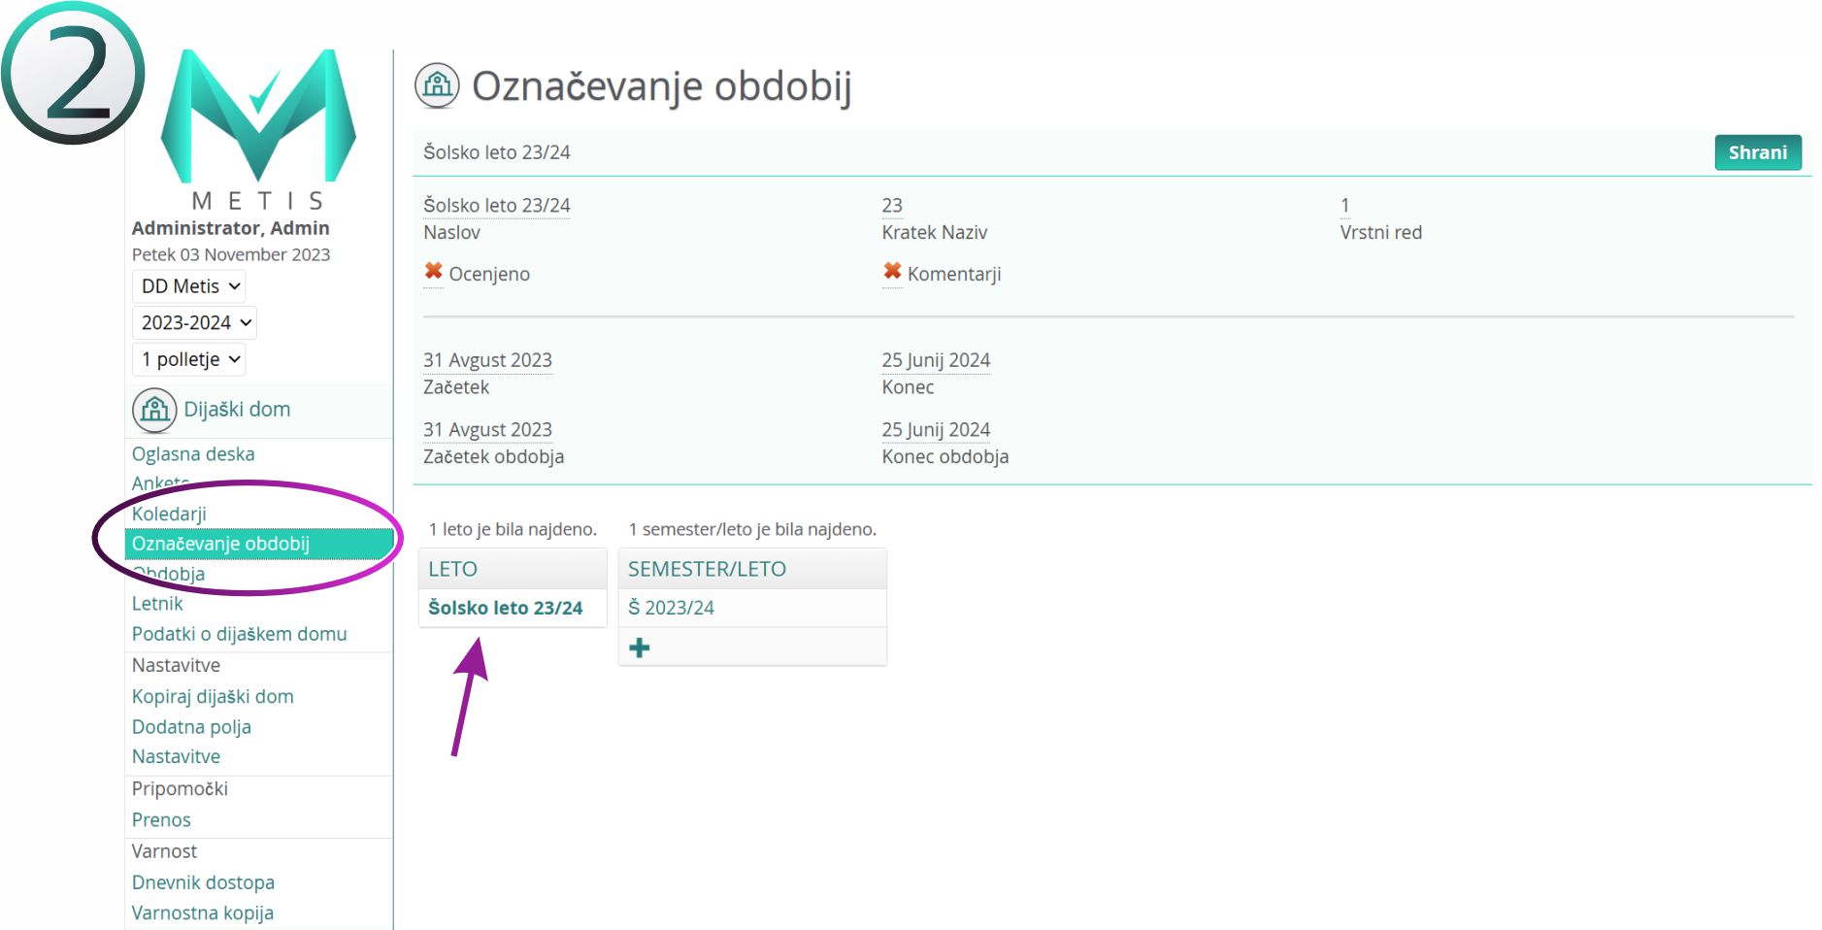This screenshot has width=1822, height=930.
Task: Open Koledarji in the sidebar menu
Action: click(169, 514)
